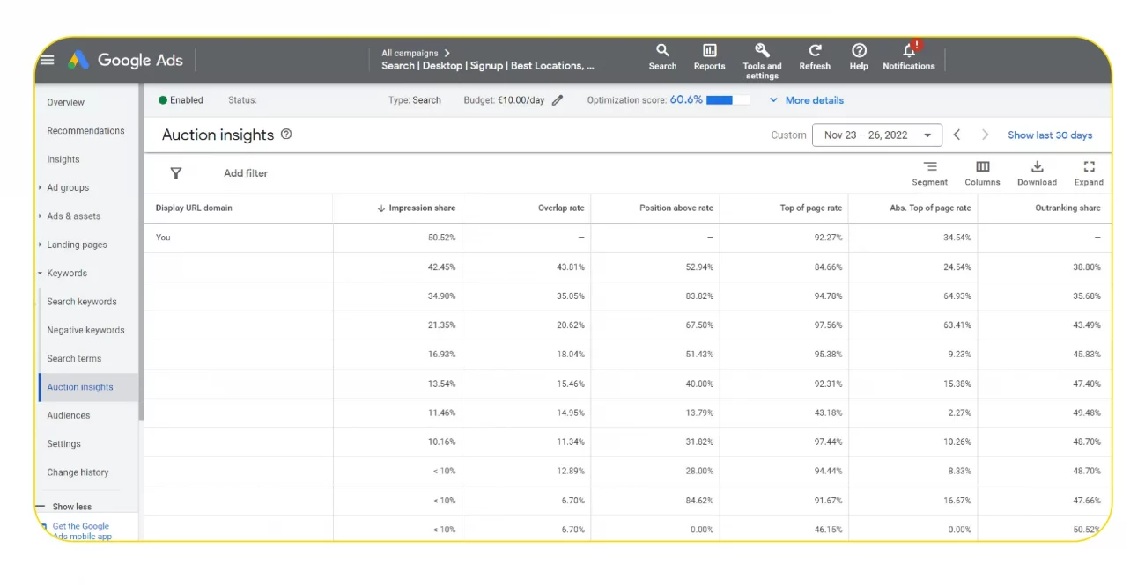Click the 60.6% optimization score
The image size is (1145, 585).
(x=686, y=100)
